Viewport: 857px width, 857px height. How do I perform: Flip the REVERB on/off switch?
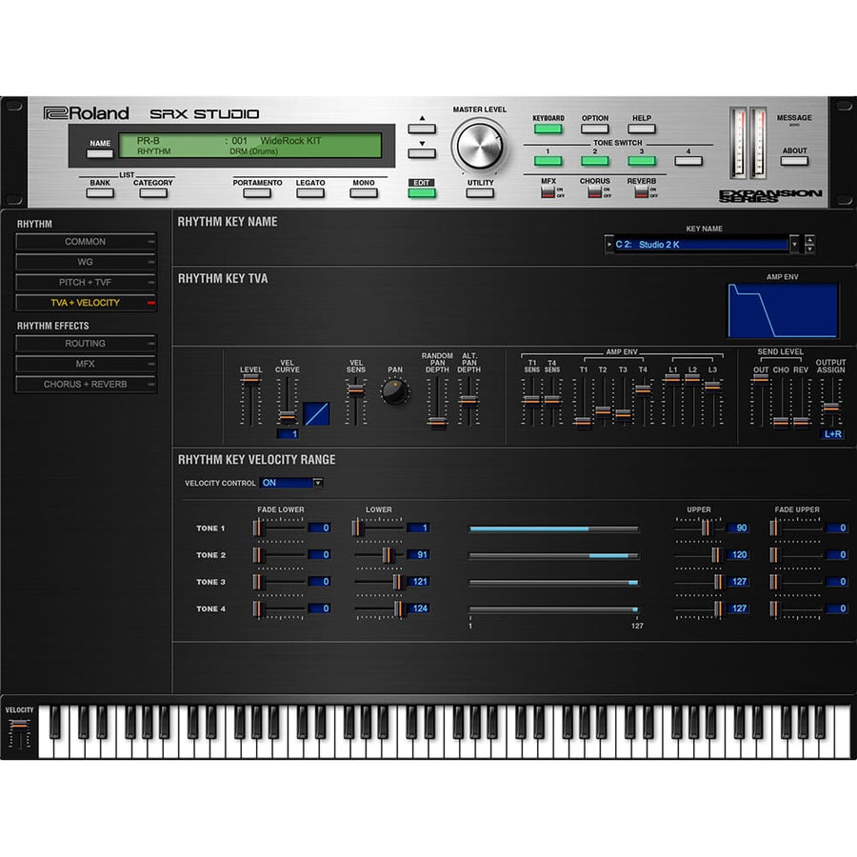(x=642, y=192)
